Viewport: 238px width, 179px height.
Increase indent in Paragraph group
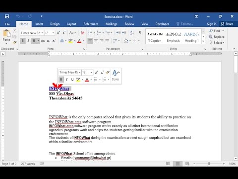pyautogui.click(x=124, y=33)
